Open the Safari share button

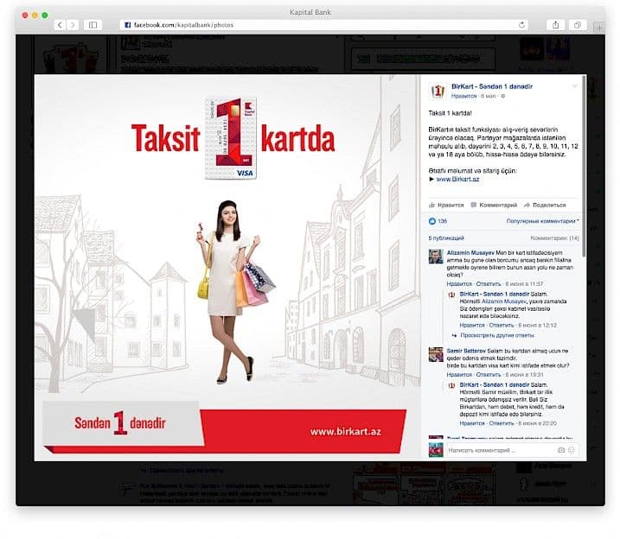pos(555,25)
